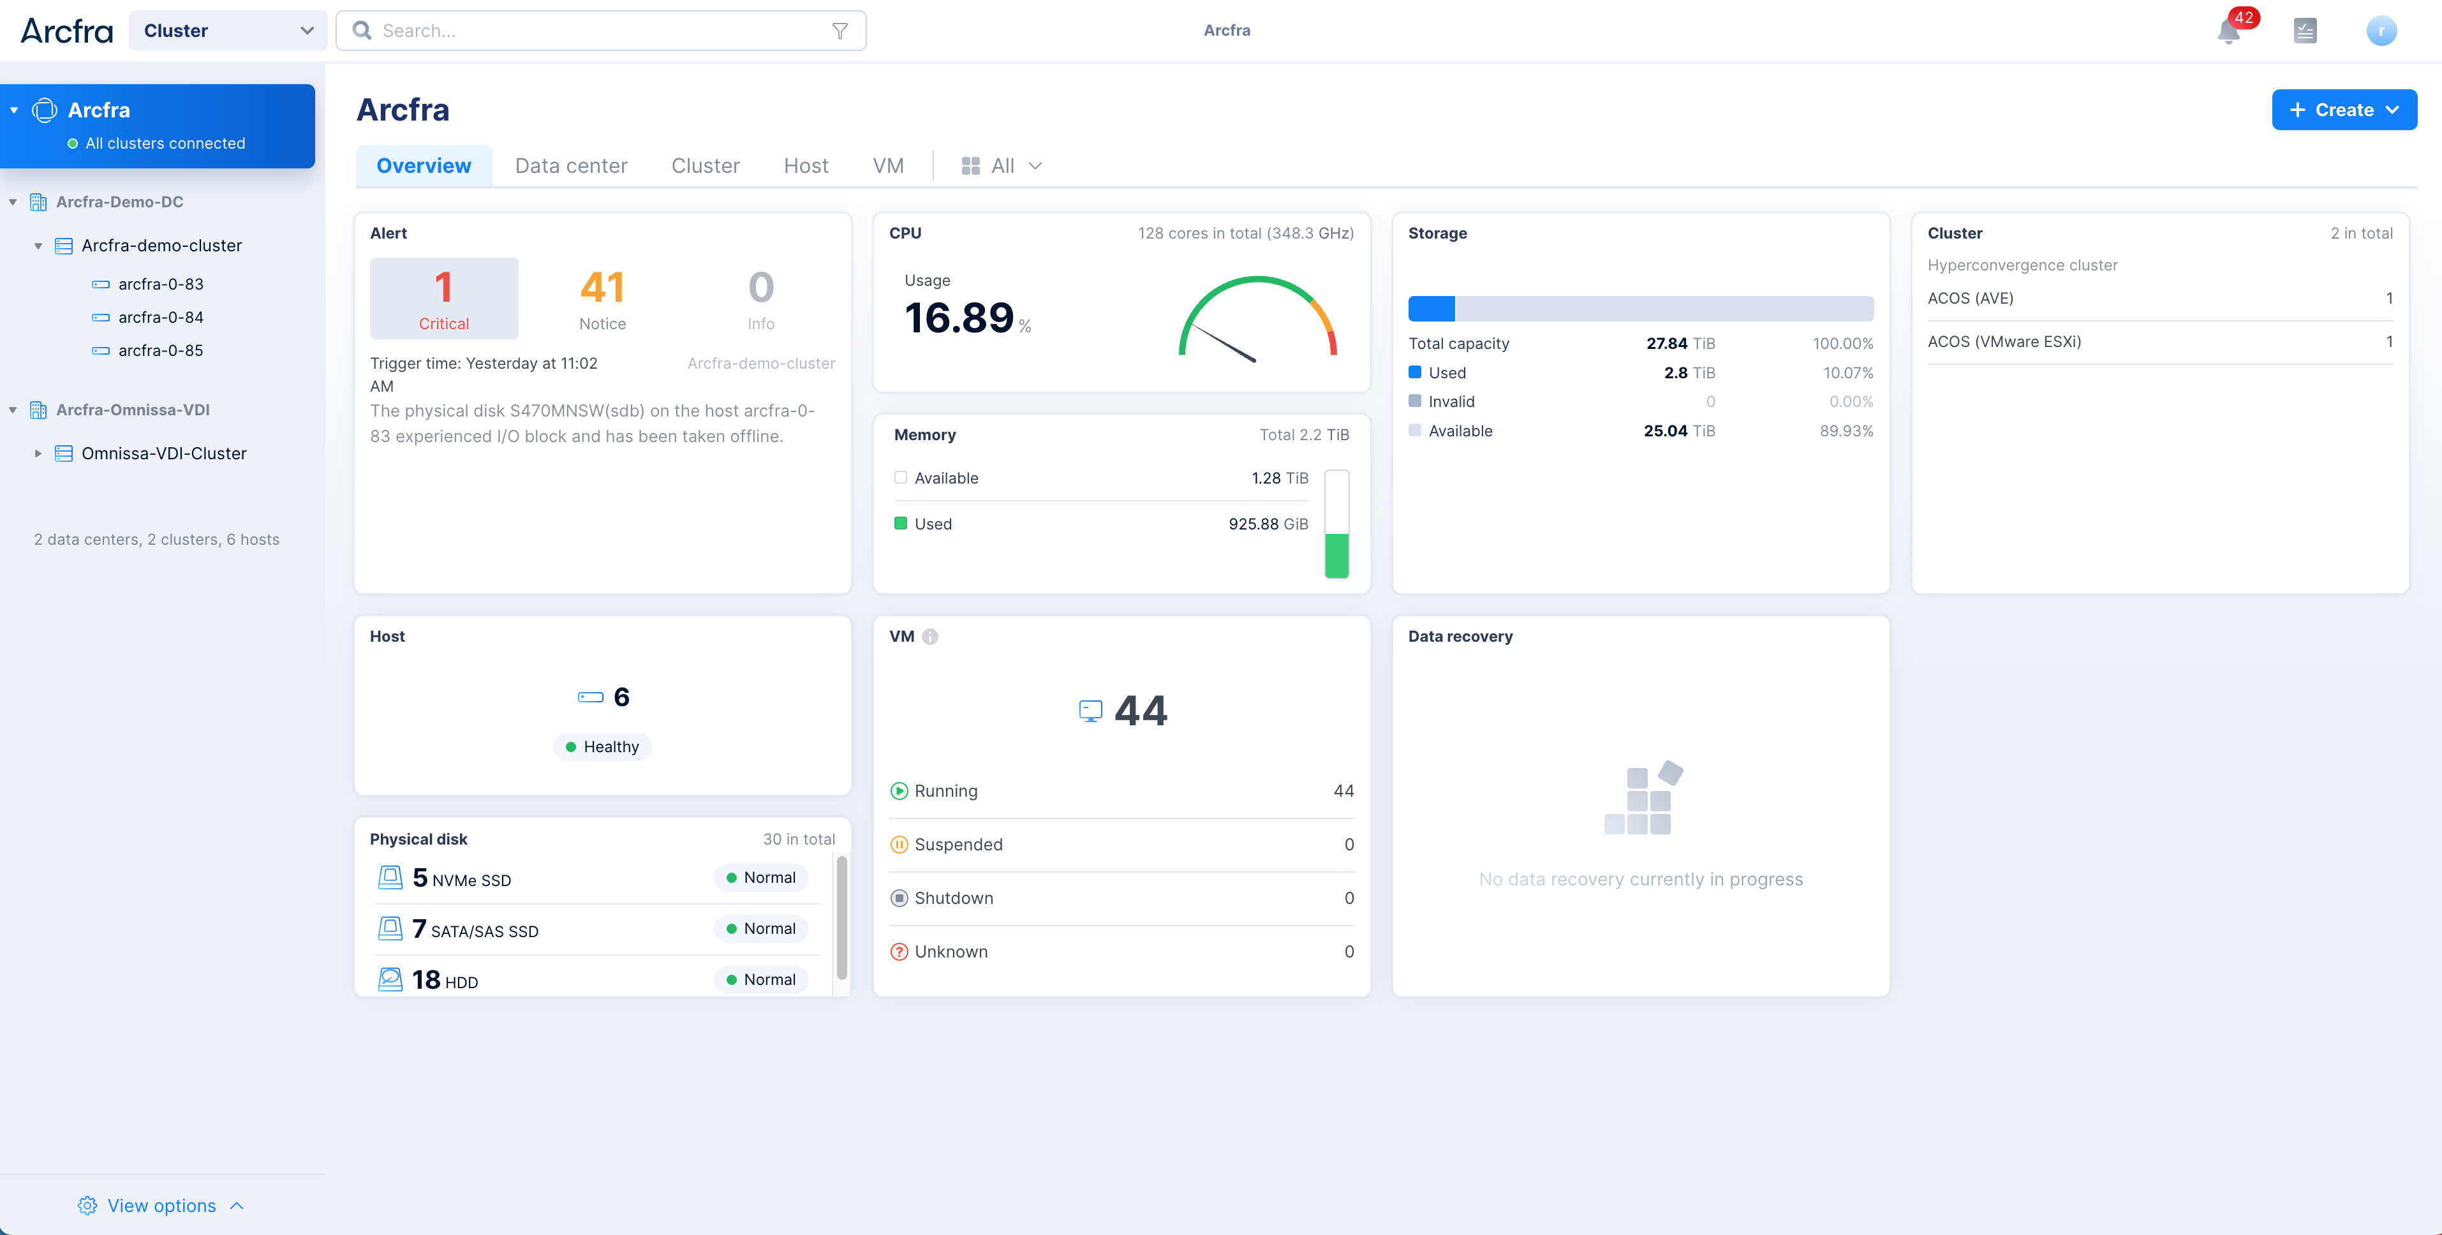Screen dimensions: 2442x1235
Task: Click the Running VM count row
Action: click(1121, 792)
